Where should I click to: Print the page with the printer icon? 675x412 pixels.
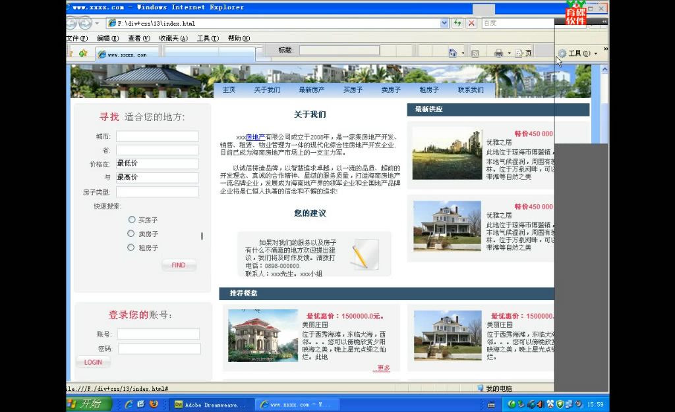pos(498,53)
